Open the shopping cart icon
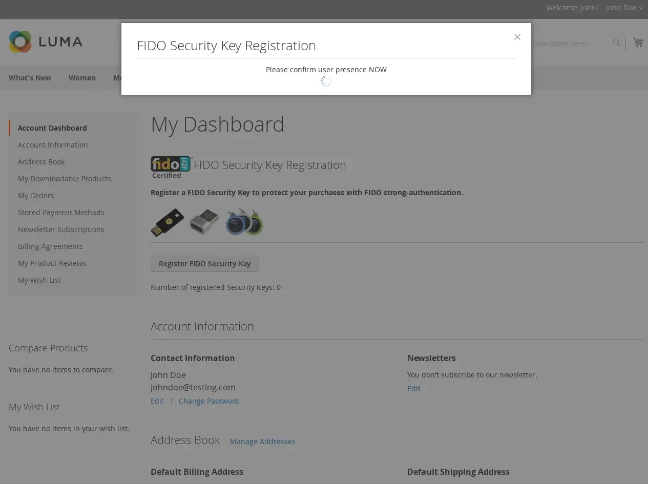The image size is (648, 484). coord(638,43)
